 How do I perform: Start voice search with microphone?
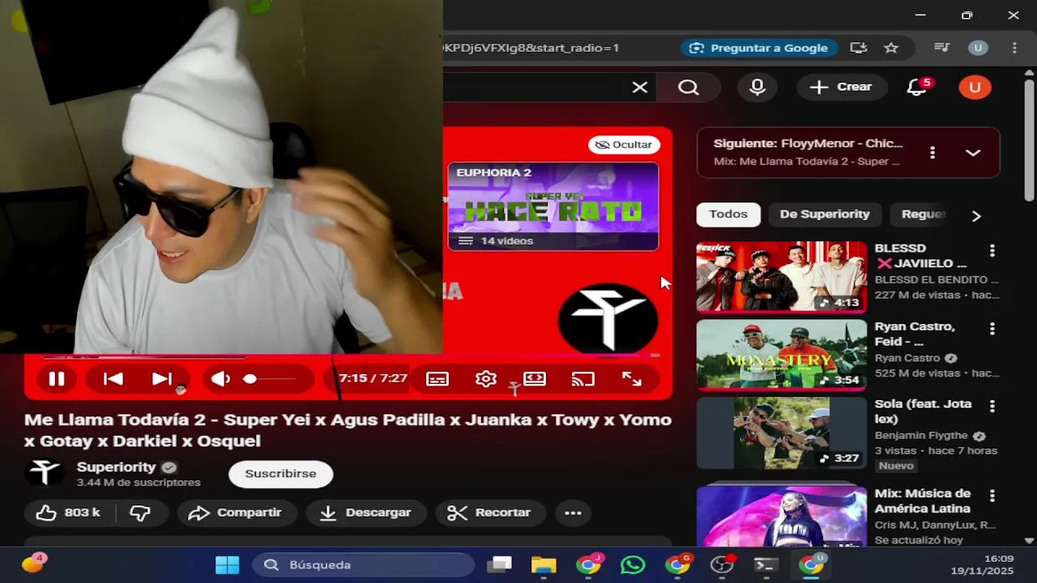pyautogui.click(x=757, y=87)
